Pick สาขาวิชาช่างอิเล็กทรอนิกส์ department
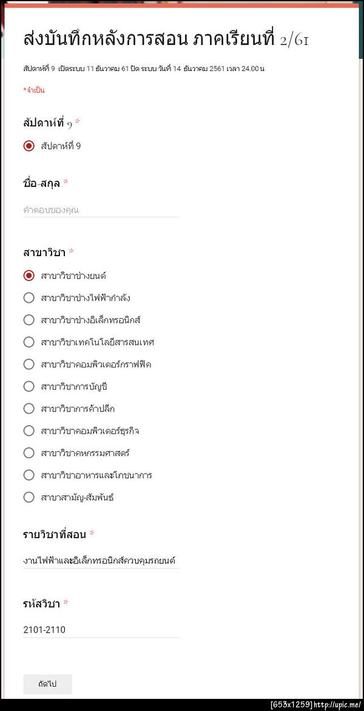This screenshot has height=711, width=364. point(29,320)
